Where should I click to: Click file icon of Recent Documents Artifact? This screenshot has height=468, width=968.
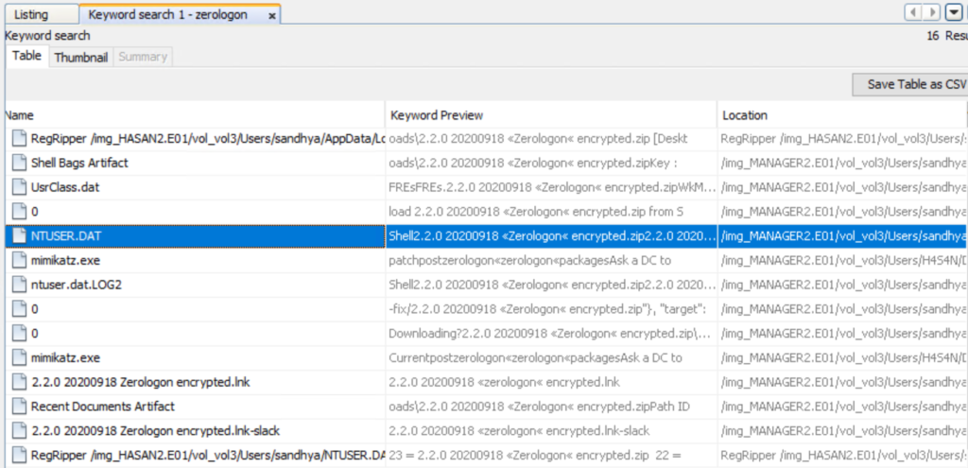pos(20,407)
